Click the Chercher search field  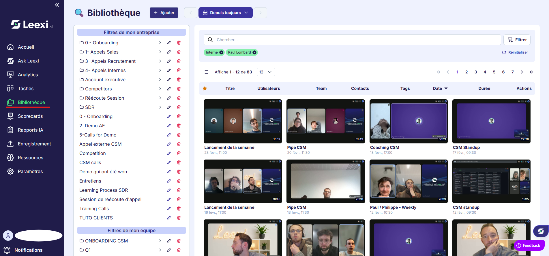click(352, 40)
